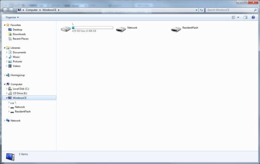Open the dropdown arrow after Computer breadcrumb

[x=40, y=10]
